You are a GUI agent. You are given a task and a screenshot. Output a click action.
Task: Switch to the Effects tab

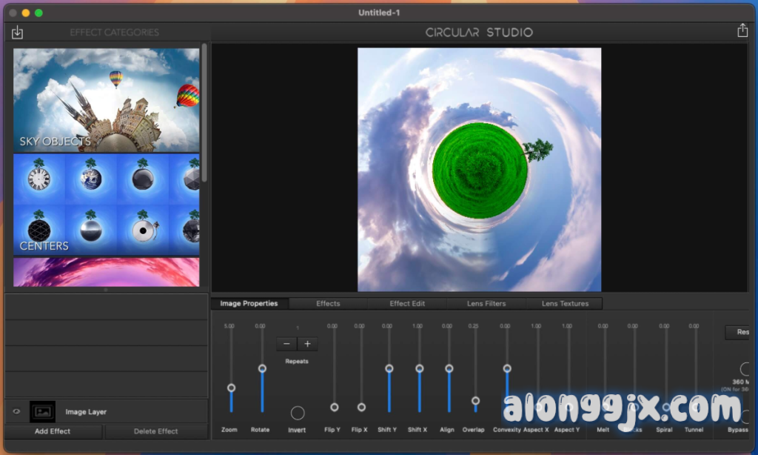(328, 304)
